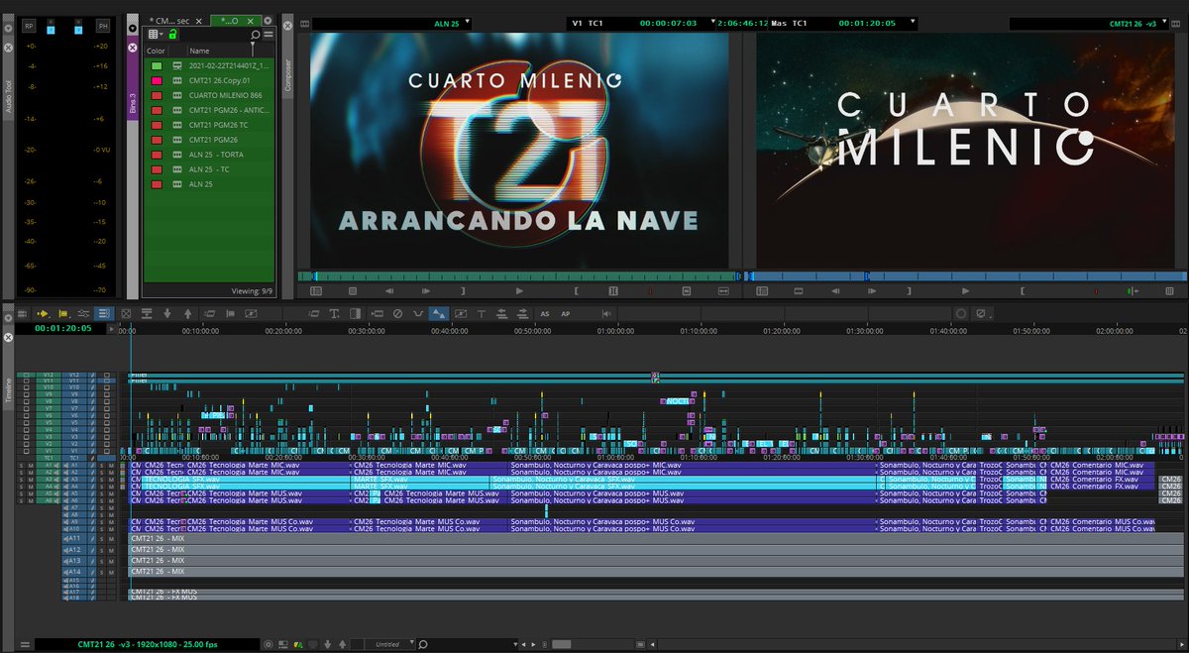Click the PH button in Audio Tool
Viewport: 1189px width, 653px height.
coord(103,24)
